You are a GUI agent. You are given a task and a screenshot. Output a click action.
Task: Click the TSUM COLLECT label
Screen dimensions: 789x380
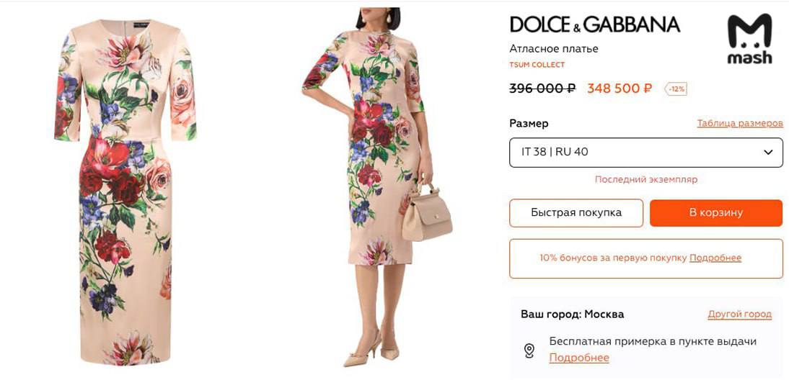coord(537,65)
